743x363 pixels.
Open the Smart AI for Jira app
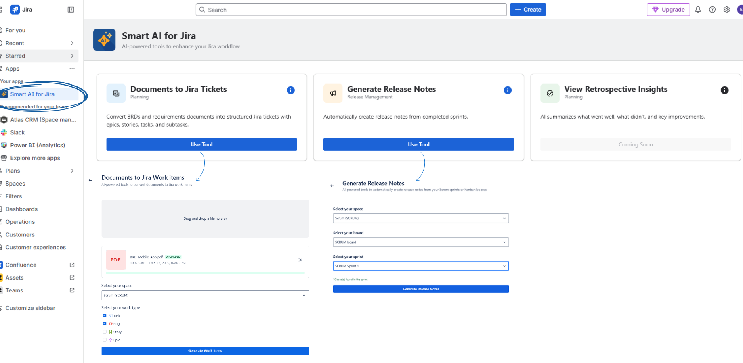[33, 94]
